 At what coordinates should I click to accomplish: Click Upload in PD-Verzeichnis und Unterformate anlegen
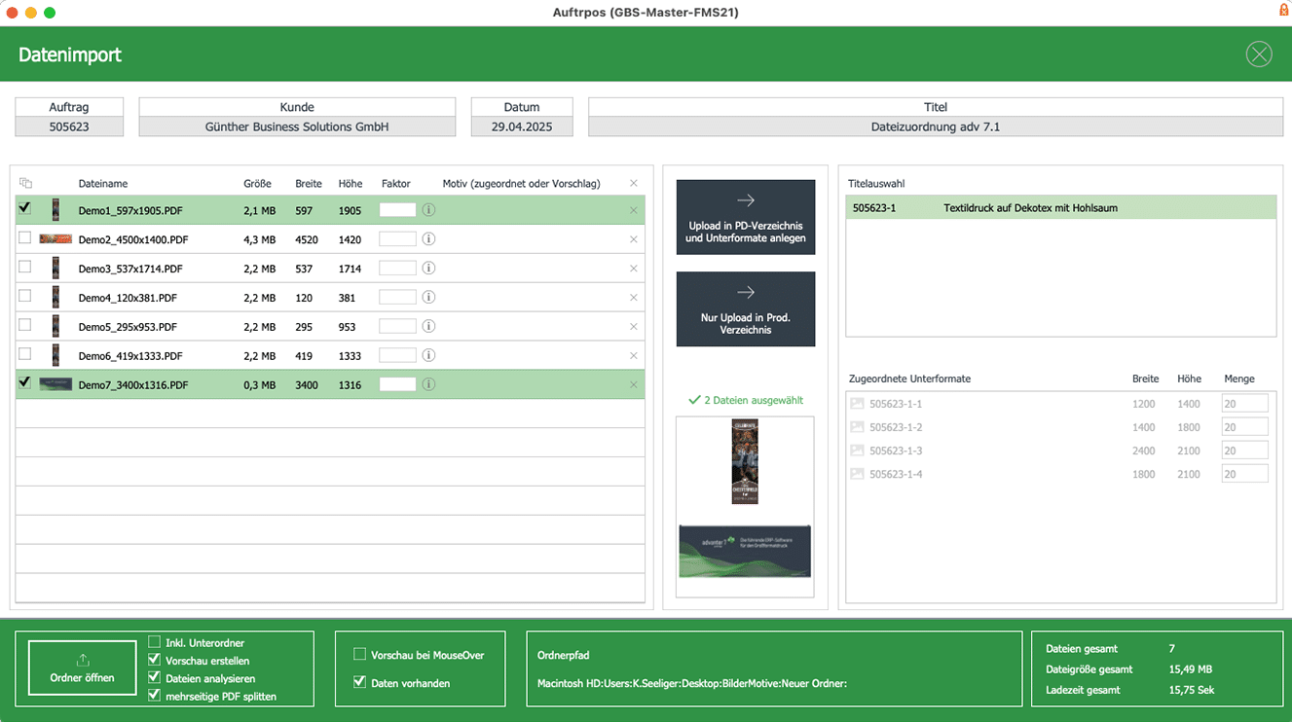point(746,217)
